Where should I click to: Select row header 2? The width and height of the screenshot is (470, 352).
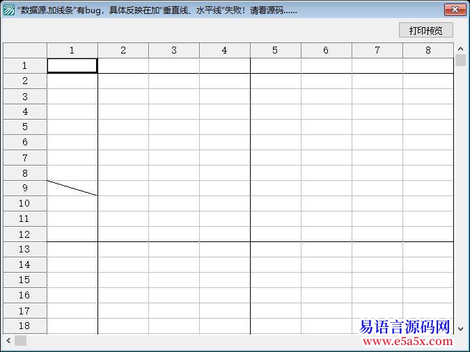(x=25, y=81)
